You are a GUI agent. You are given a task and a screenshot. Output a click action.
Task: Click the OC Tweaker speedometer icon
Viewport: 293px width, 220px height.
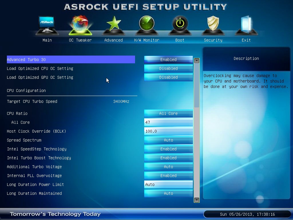point(80,25)
